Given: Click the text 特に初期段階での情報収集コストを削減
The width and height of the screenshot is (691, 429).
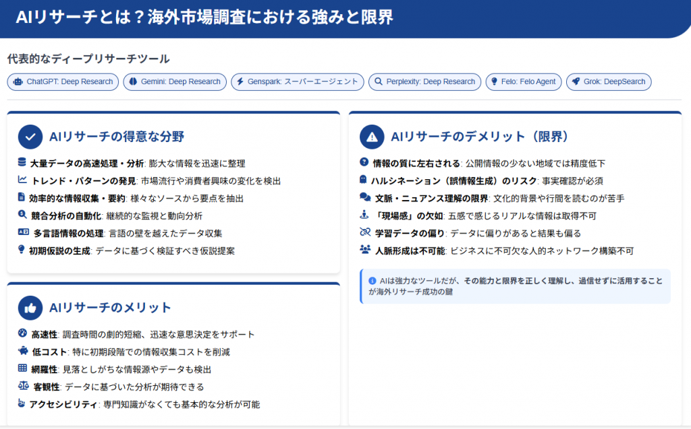Looking at the screenshot, I should click(151, 352).
